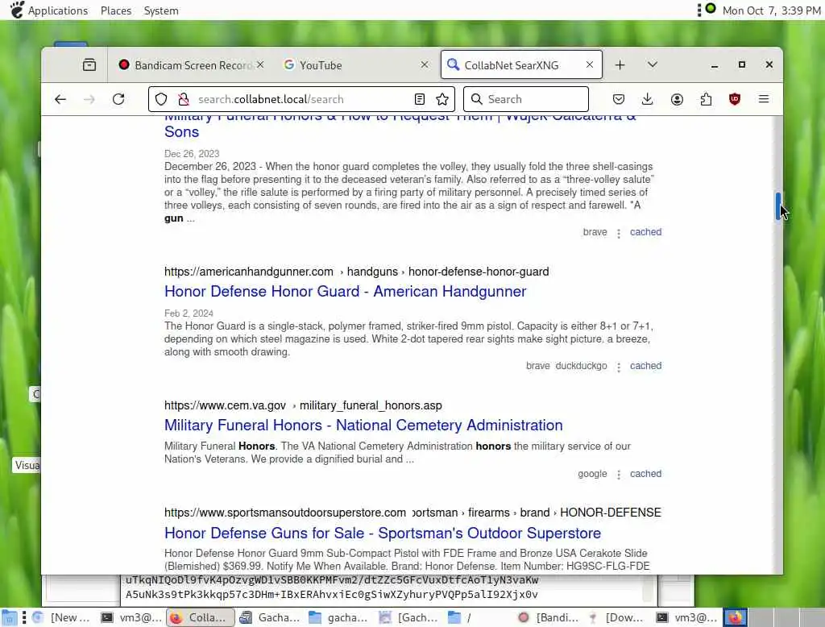Open Military Funeral Honors National Cemetery link
This screenshot has width=825, height=627.
pos(363,425)
